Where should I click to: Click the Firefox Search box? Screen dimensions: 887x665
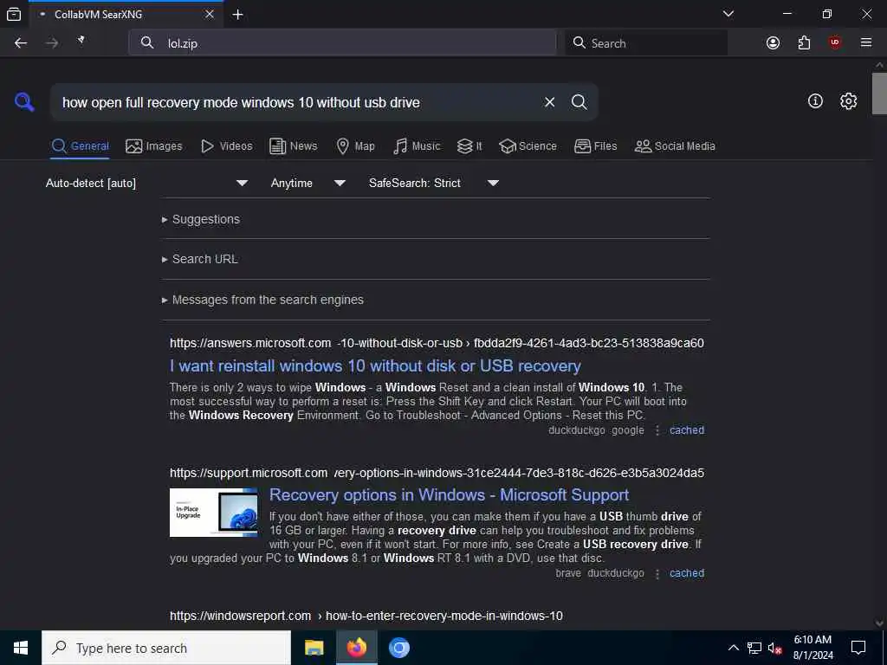pyautogui.click(x=646, y=43)
